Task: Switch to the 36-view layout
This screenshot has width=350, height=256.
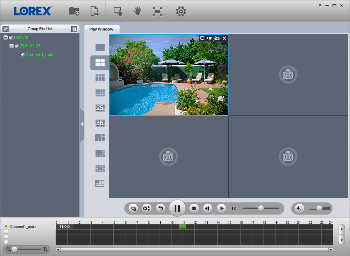Action: (100, 123)
